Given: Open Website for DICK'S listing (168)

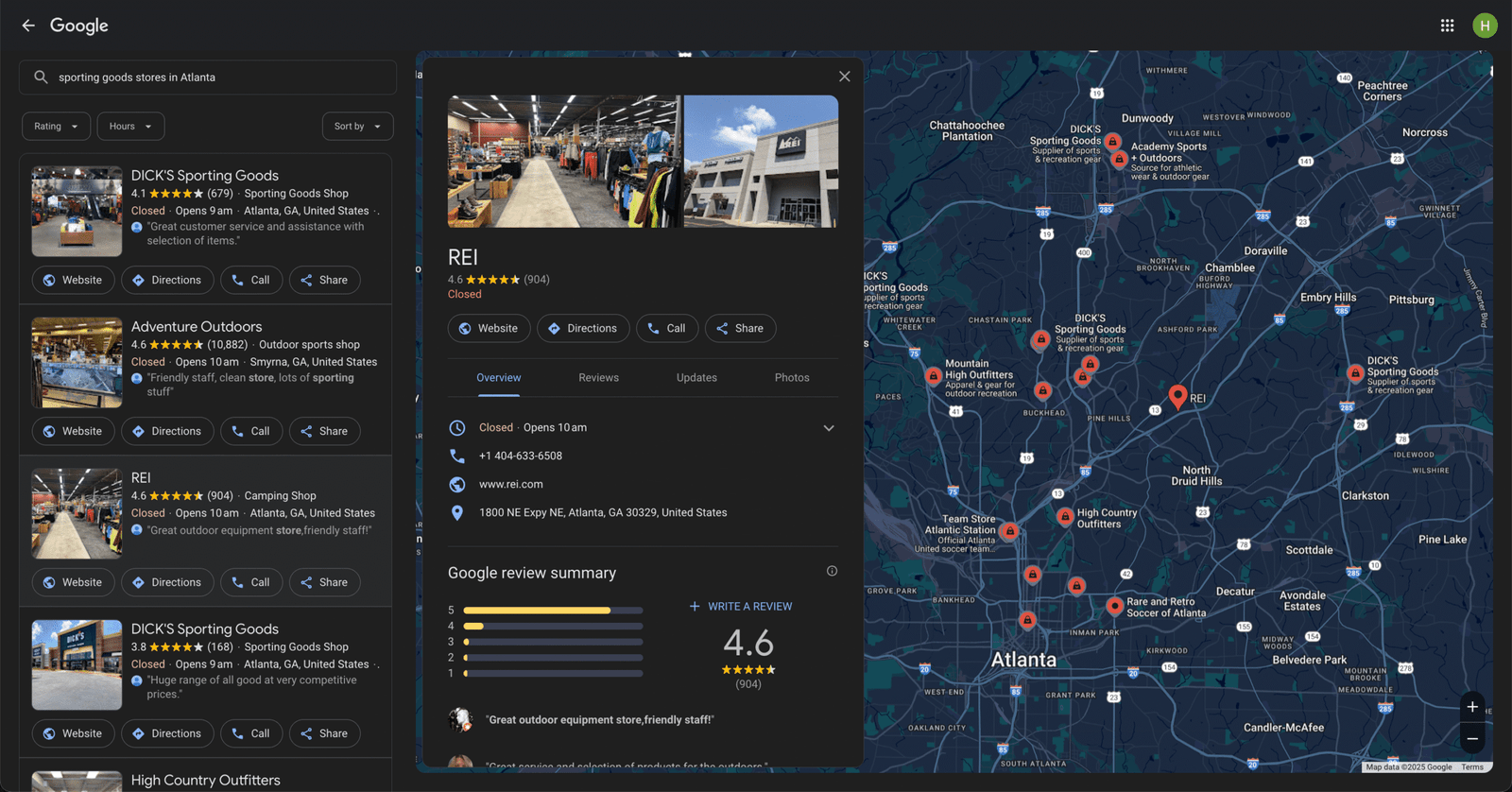Looking at the screenshot, I should [73, 734].
